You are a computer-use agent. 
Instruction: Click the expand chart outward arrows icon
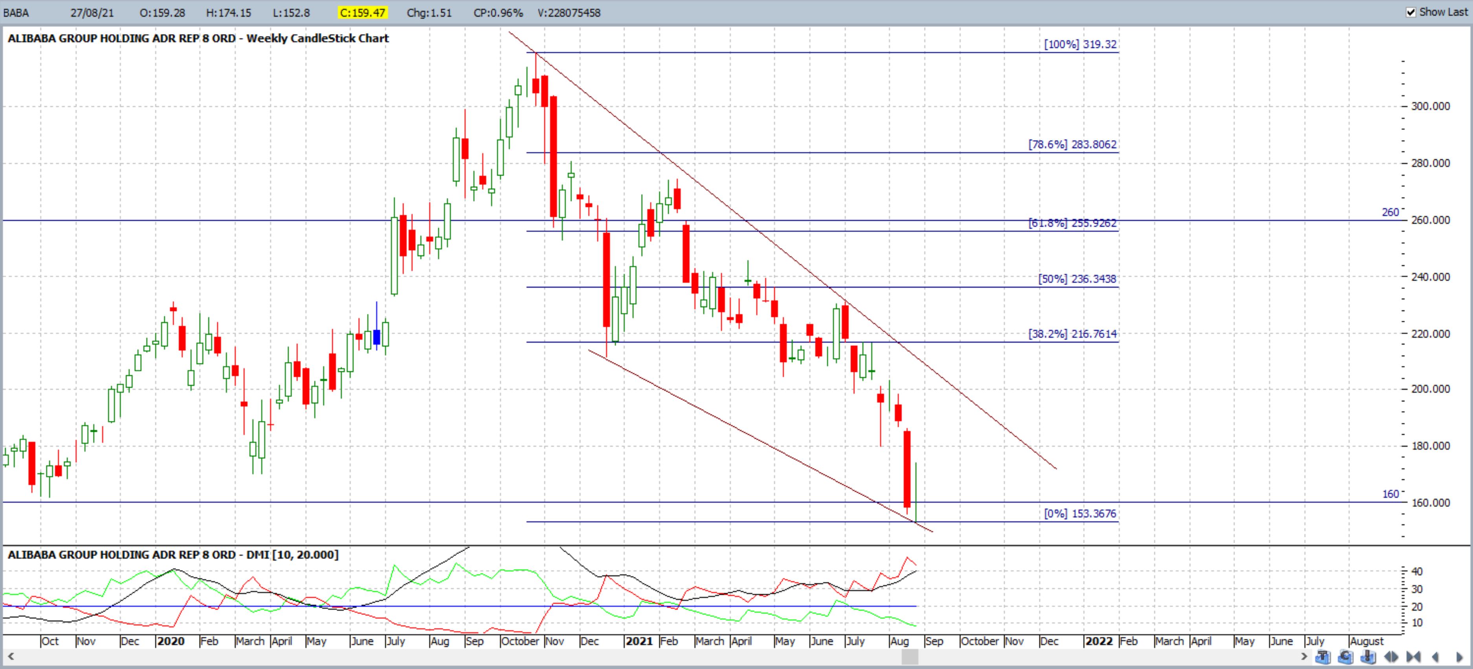click(x=1391, y=658)
